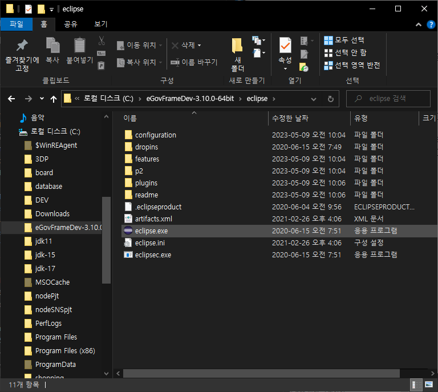Select the plugins folder
Screen dimensions: 438x392
click(279, 183)
